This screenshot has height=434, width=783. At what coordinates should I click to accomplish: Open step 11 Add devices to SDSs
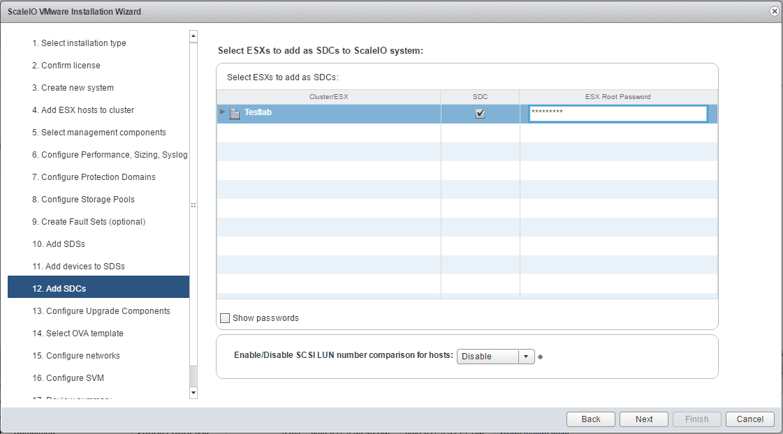point(78,267)
